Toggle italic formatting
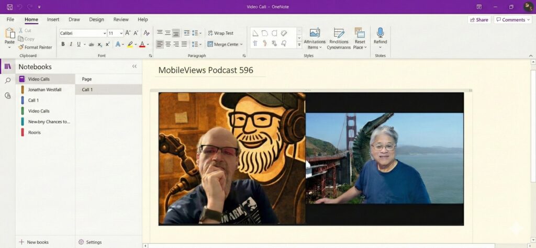This screenshot has width=536, height=248. (x=71, y=44)
